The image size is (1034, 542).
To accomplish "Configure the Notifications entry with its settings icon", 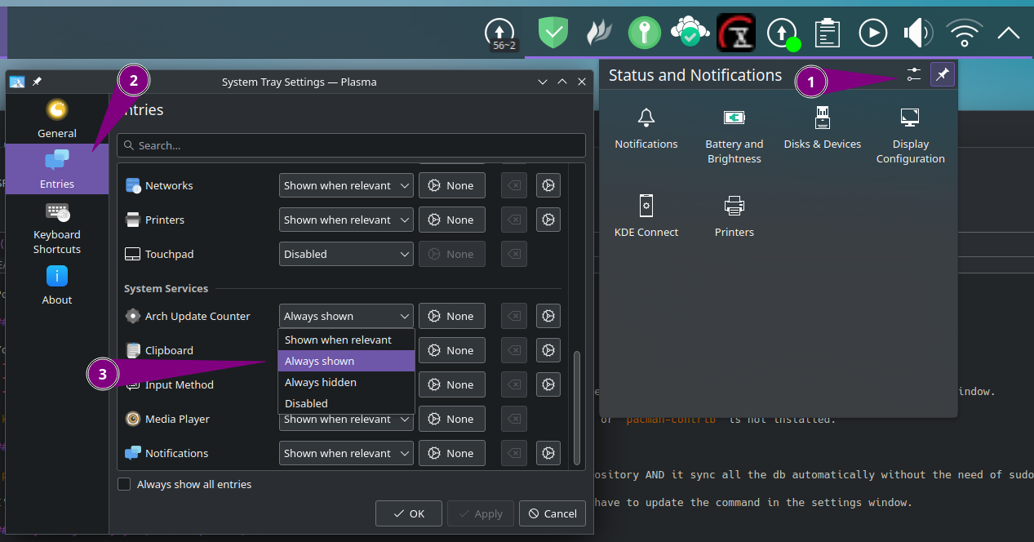I will click(x=548, y=453).
